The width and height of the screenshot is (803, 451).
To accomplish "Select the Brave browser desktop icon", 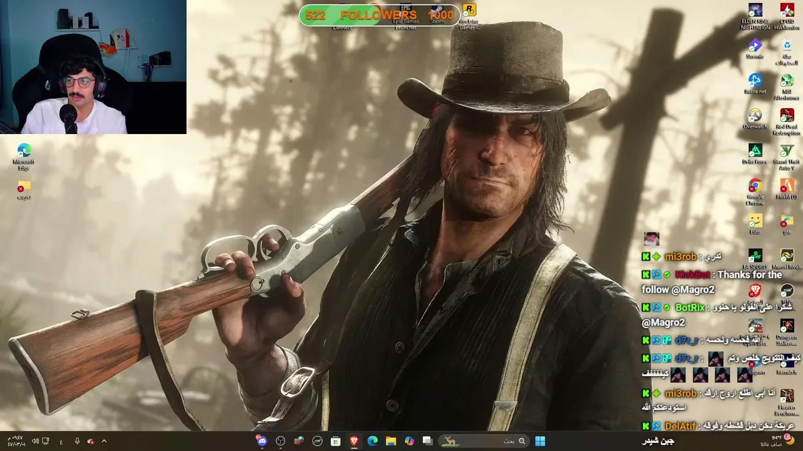I will (x=755, y=292).
